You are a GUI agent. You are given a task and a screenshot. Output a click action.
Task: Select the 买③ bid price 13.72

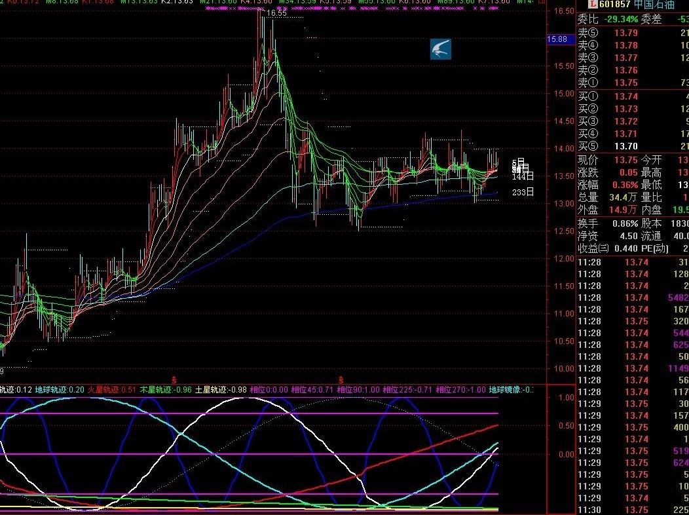point(625,121)
